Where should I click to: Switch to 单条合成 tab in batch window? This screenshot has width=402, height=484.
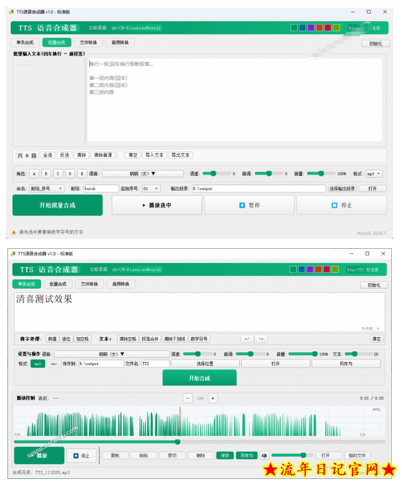click(25, 42)
